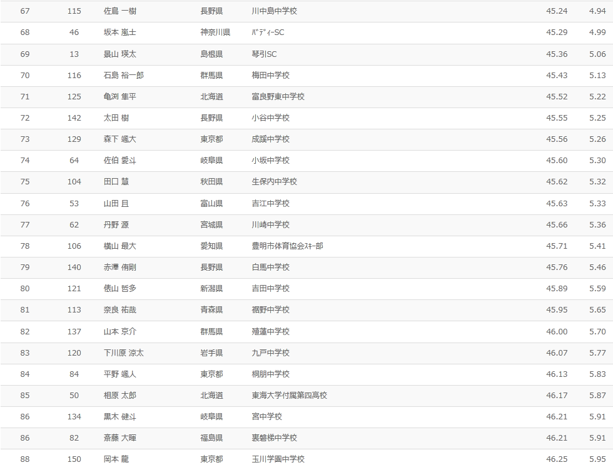Select the row for 佐鳥 一樹
Image resolution: width=613 pixels, height=470 pixels.
tap(306, 11)
